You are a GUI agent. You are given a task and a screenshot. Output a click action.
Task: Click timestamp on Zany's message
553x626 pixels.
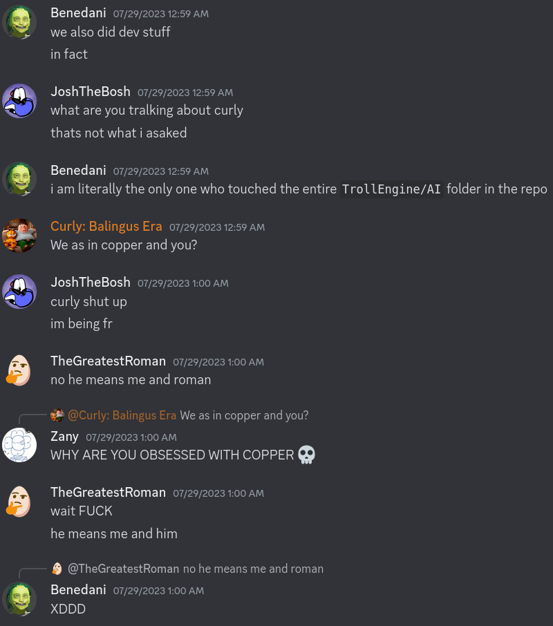(131, 437)
